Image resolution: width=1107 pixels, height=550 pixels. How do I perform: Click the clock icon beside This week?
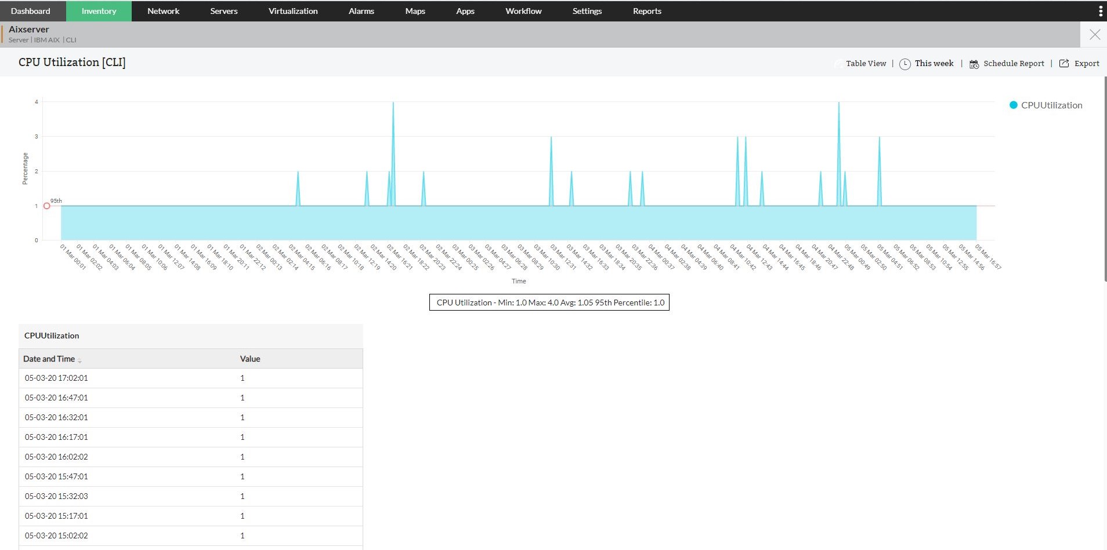tap(905, 64)
